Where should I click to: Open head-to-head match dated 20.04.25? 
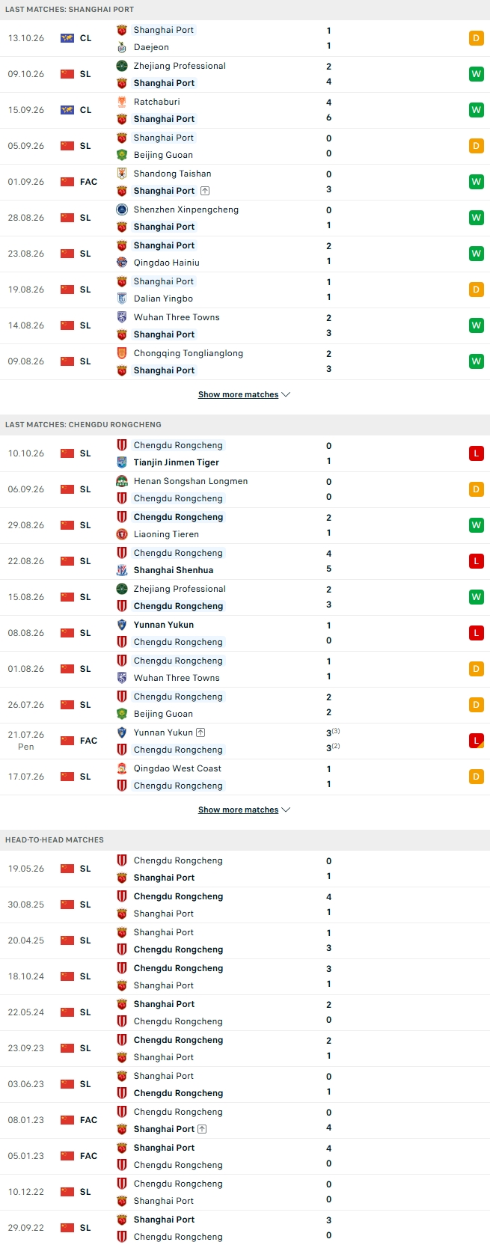click(245, 940)
